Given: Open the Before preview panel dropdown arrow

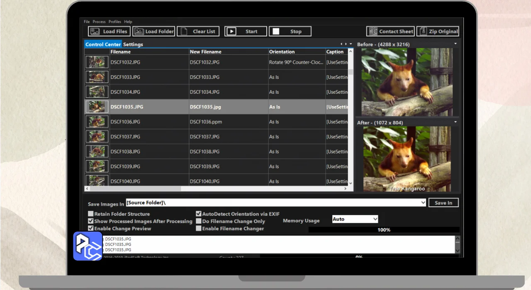Looking at the screenshot, I should 455,44.
